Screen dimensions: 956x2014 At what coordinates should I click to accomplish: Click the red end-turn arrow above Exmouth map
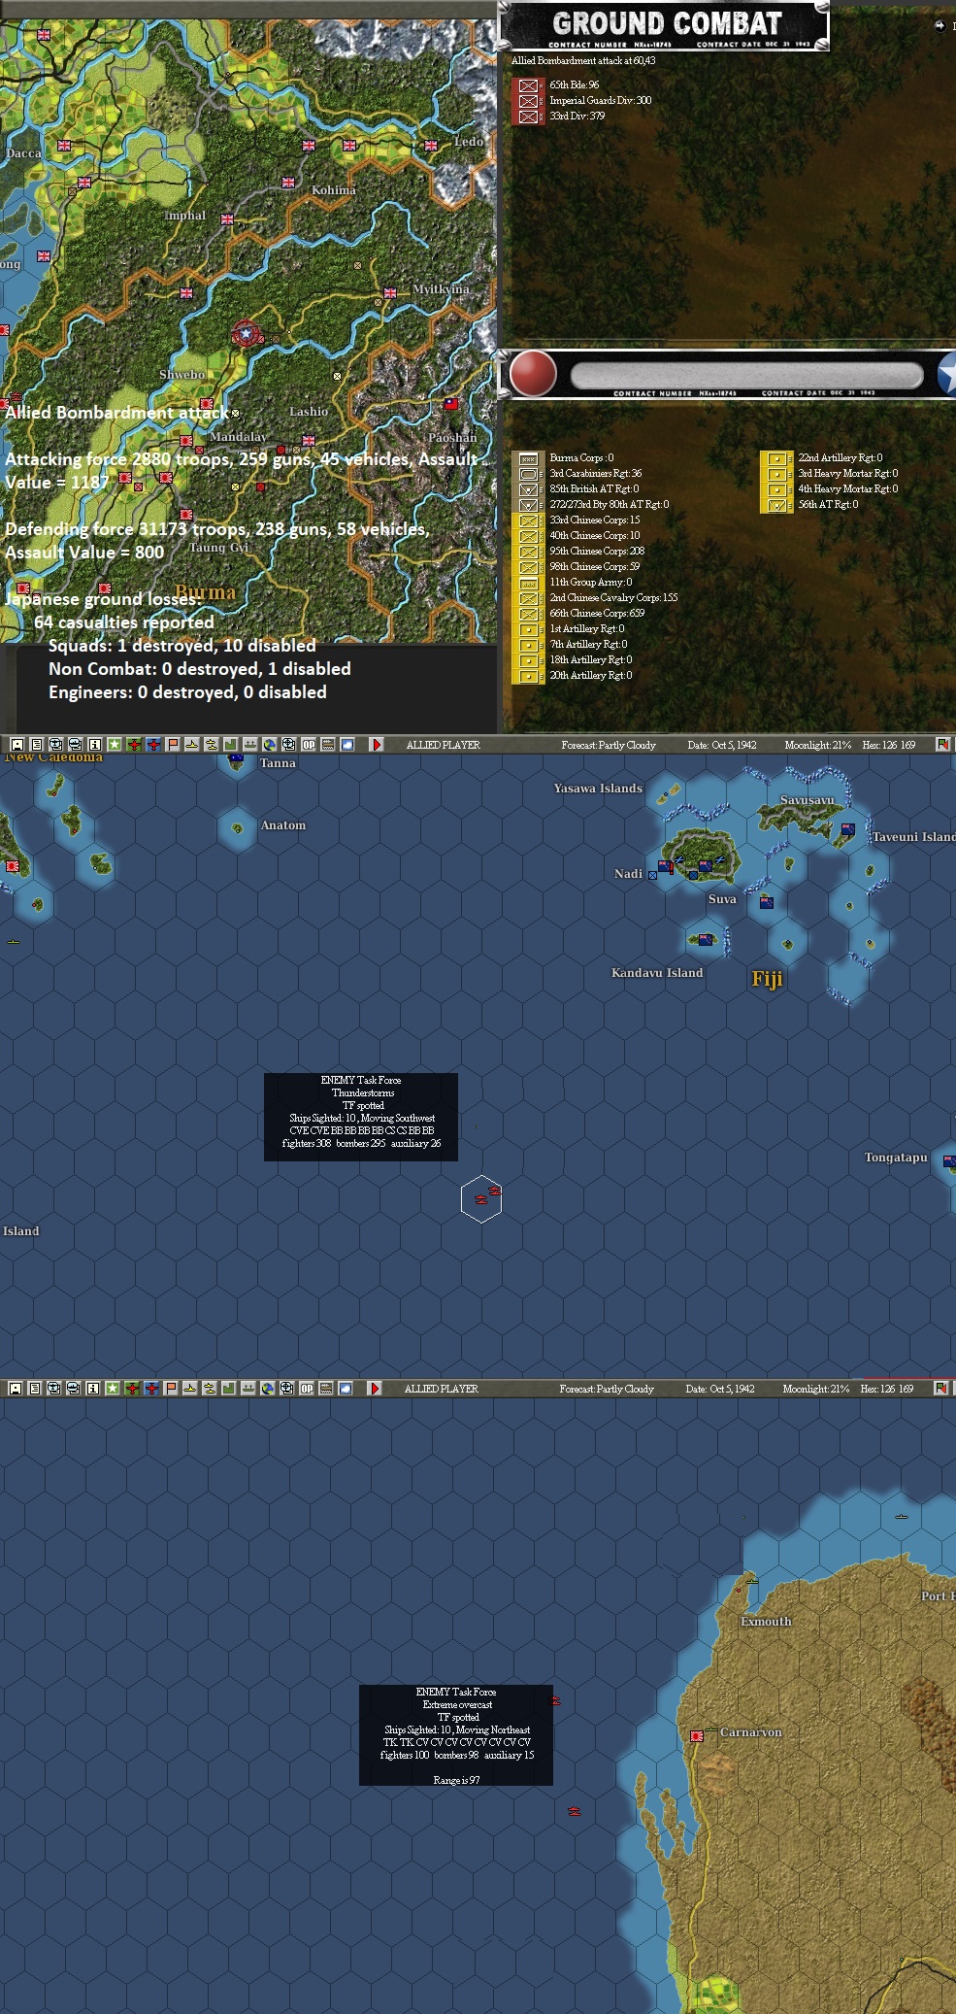pyautogui.click(x=375, y=1389)
